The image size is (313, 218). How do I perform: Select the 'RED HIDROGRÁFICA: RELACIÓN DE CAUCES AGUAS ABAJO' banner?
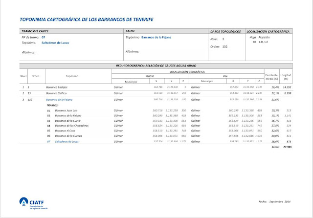[156, 66]
